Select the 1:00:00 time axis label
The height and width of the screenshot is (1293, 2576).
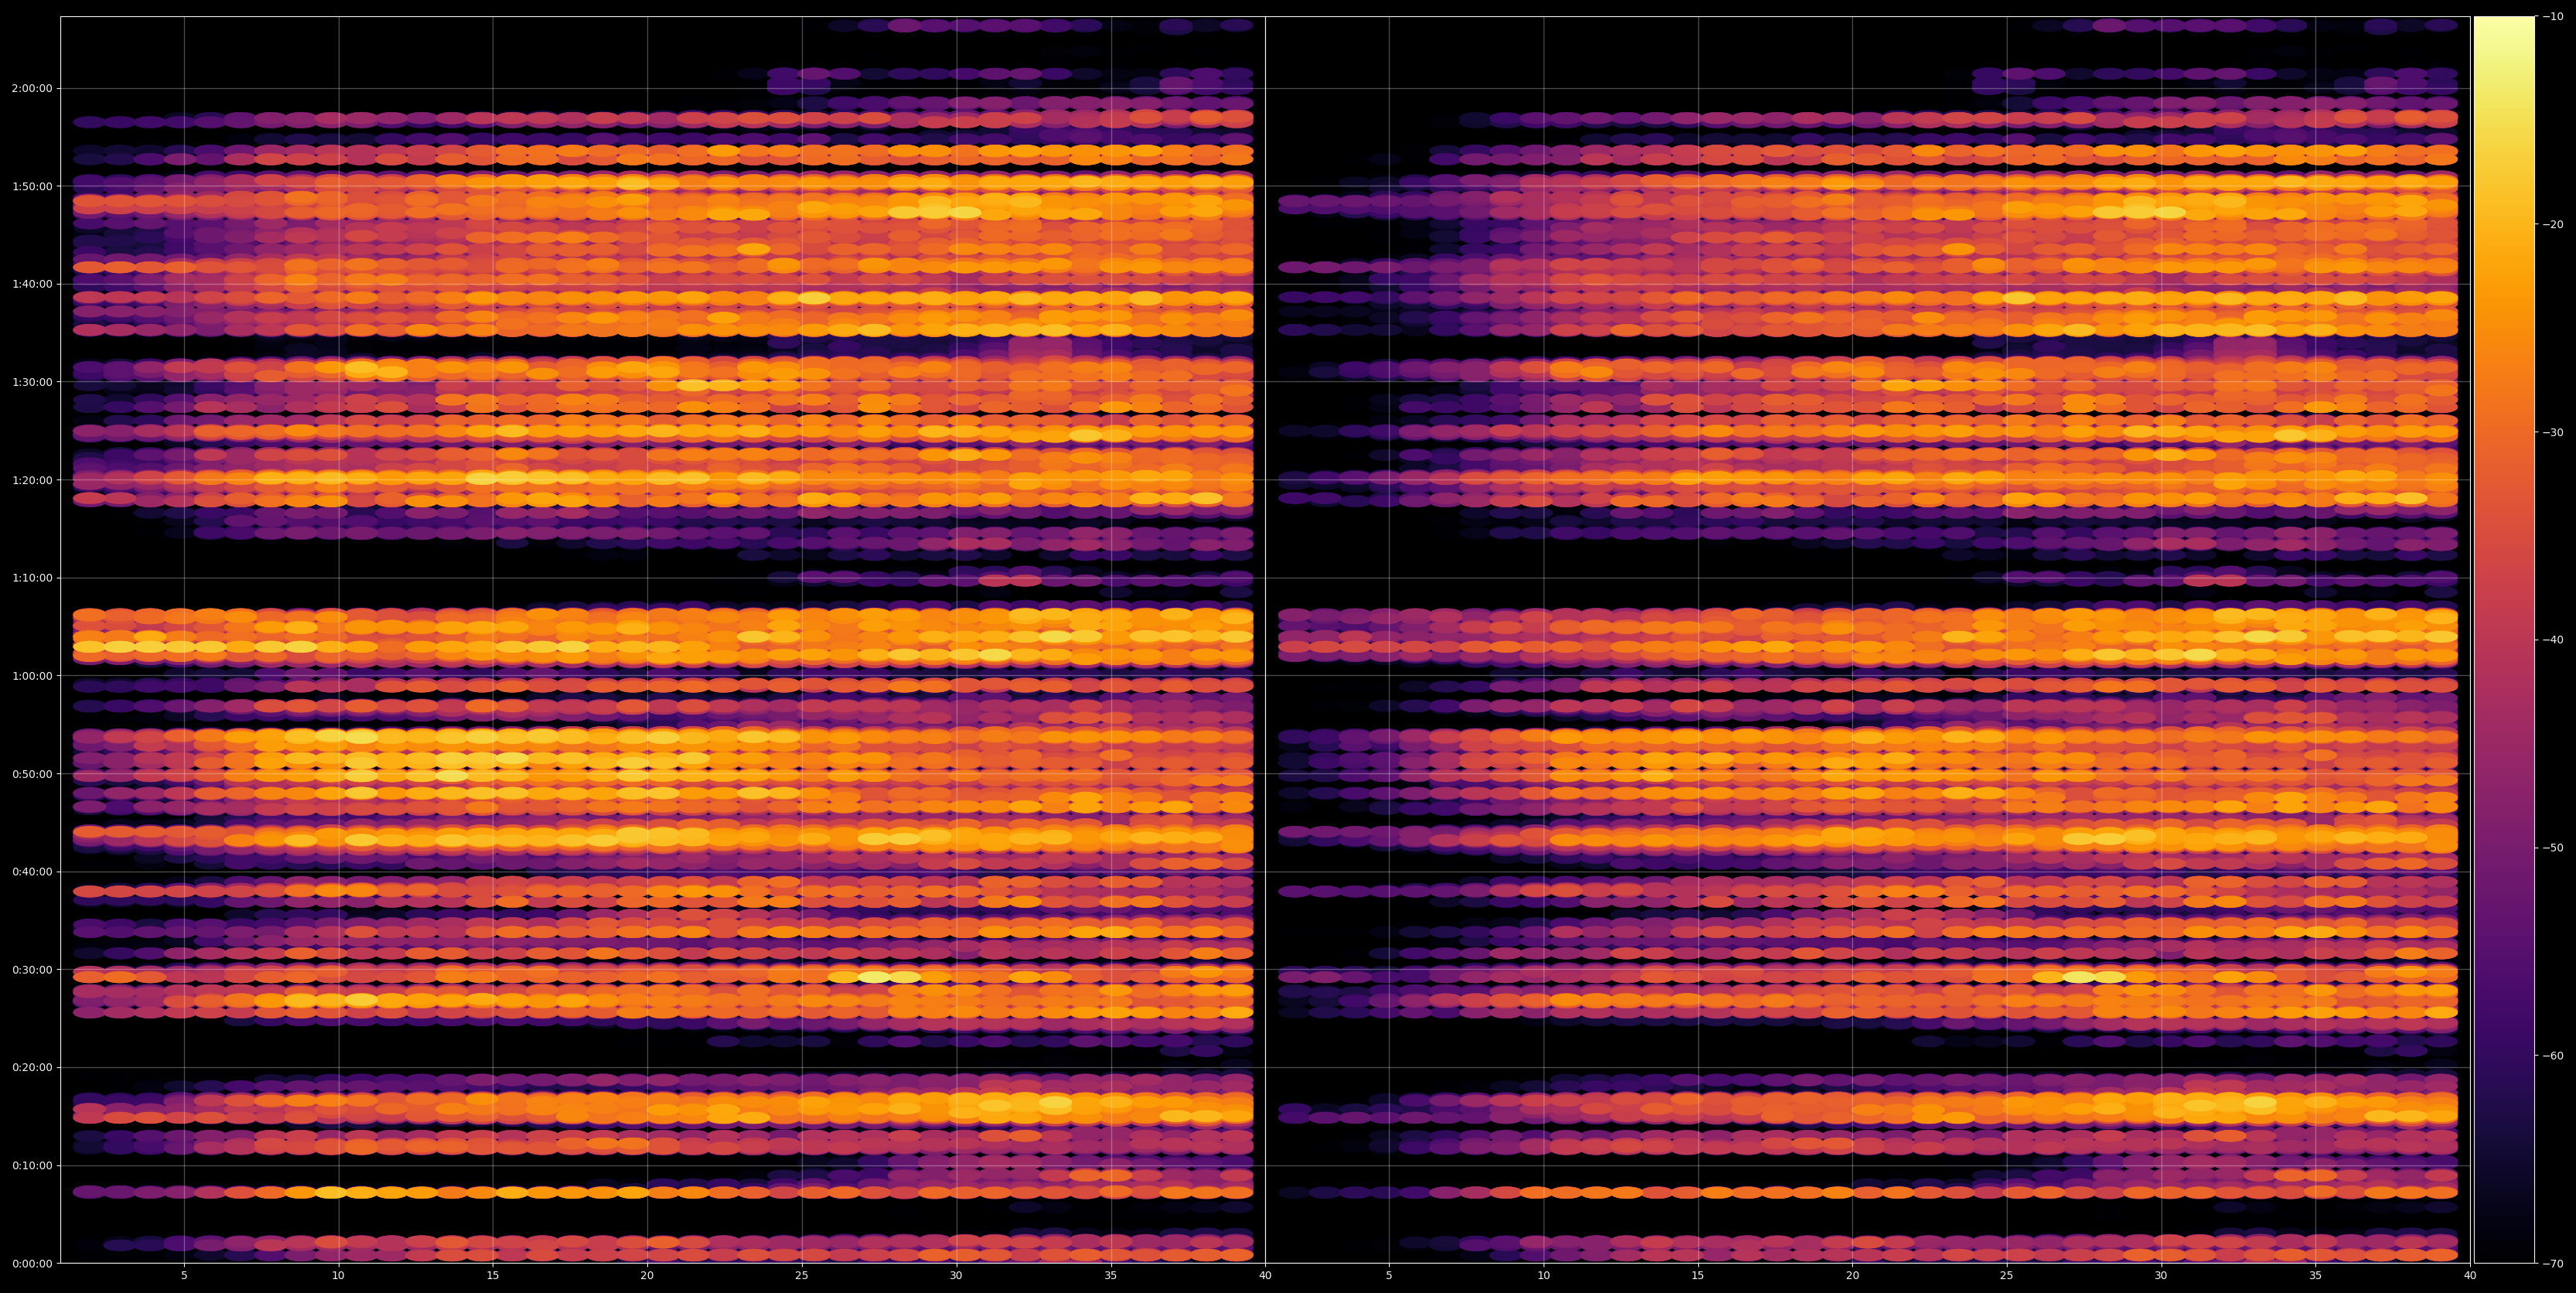coord(32,675)
